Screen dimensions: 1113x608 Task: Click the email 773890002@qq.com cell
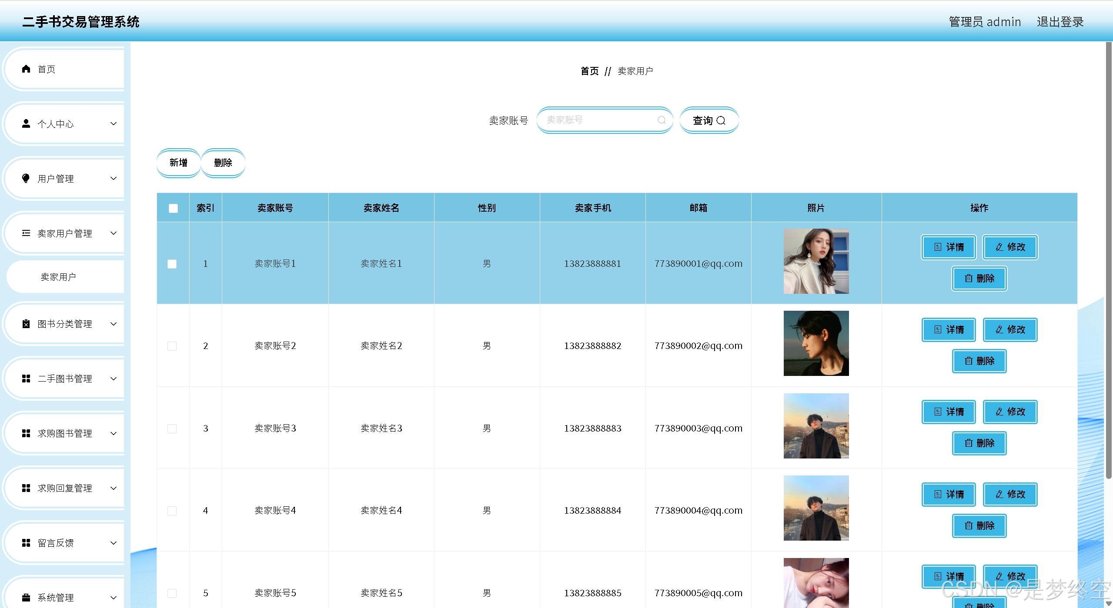pos(698,346)
